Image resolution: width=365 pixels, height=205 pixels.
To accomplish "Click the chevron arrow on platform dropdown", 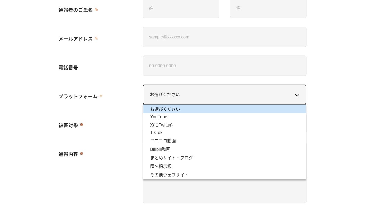I will 297,95.
